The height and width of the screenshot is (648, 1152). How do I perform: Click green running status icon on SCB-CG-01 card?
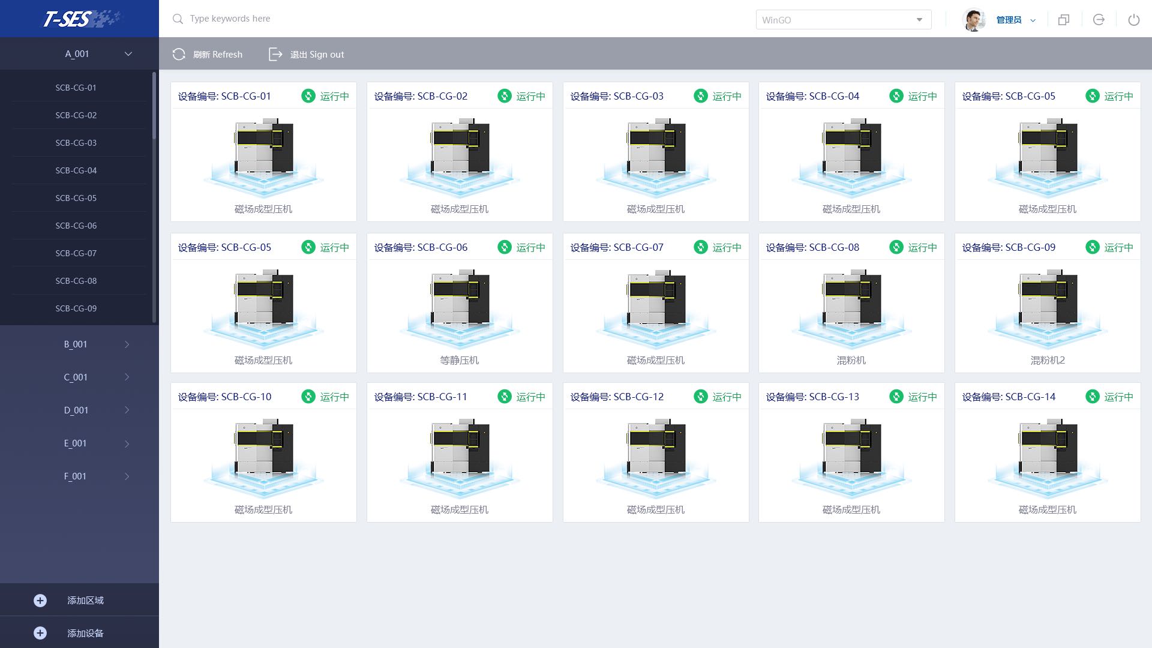pyautogui.click(x=308, y=96)
